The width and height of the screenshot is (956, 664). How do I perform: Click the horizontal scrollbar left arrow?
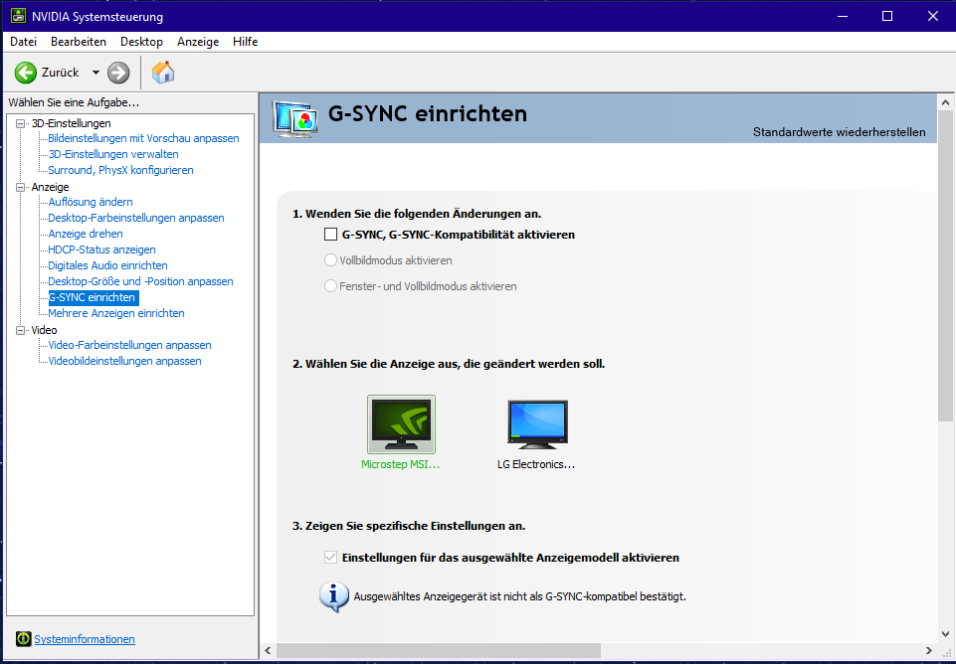click(x=269, y=651)
